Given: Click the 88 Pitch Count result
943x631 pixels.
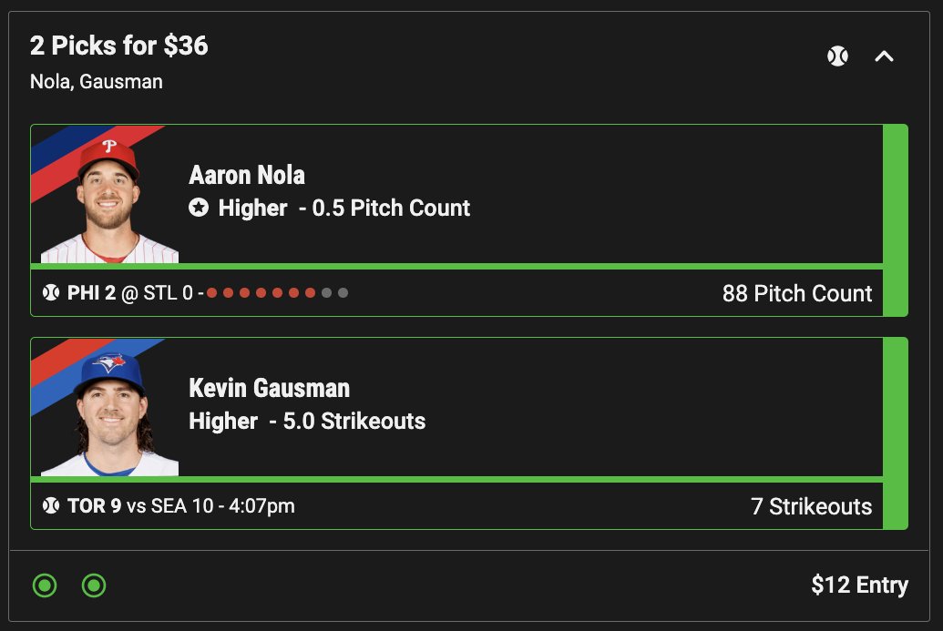Looking at the screenshot, I should pyautogui.click(x=797, y=293).
